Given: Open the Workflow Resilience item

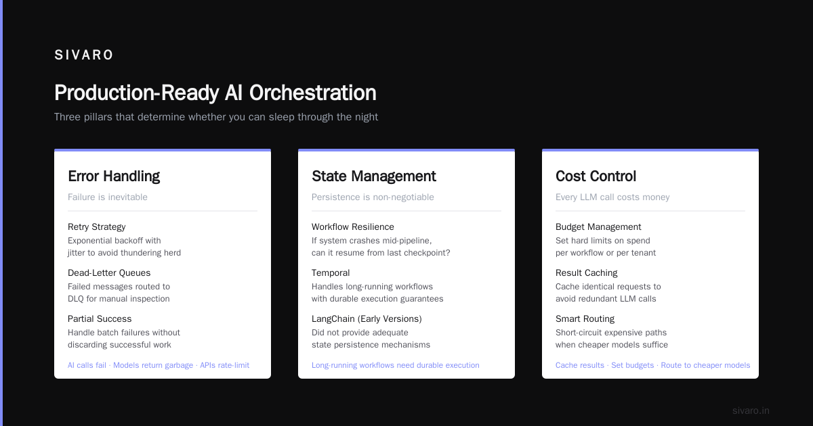Looking at the screenshot, I should click(353, 227).
